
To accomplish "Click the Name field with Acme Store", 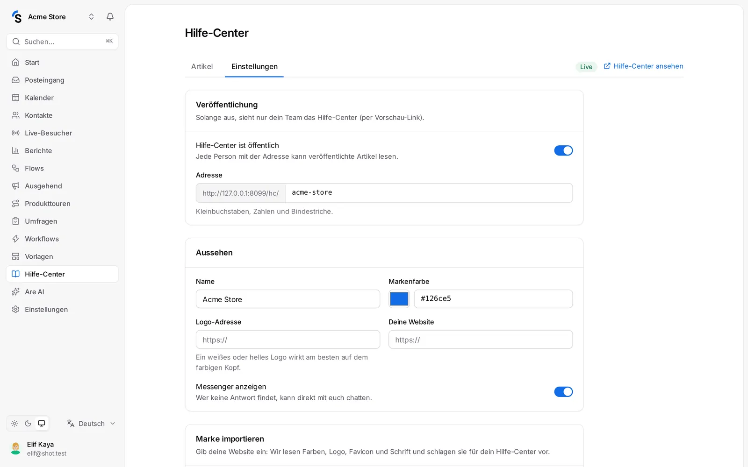I will click(x=288, y=299).
